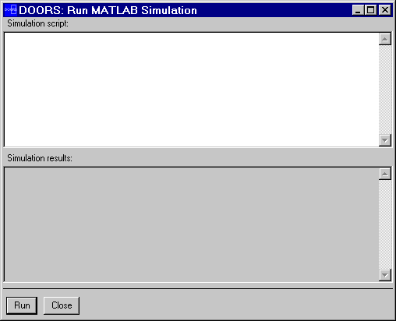Click the "DOORS: Run MATLAB Simulation" title text
Screen dimensions: 396x321
click(x=108, y=10)
